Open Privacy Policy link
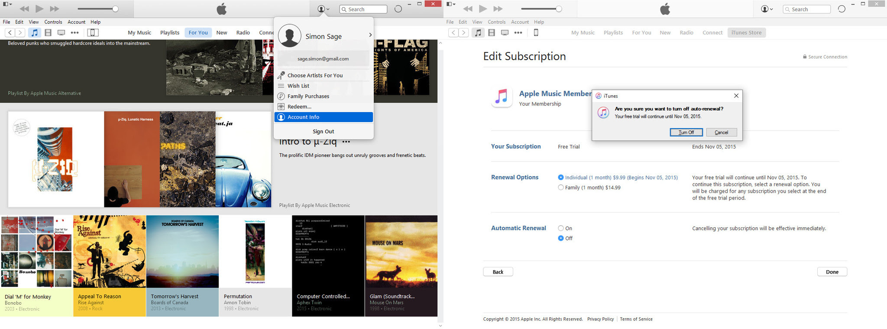 (x=600, y=319)
